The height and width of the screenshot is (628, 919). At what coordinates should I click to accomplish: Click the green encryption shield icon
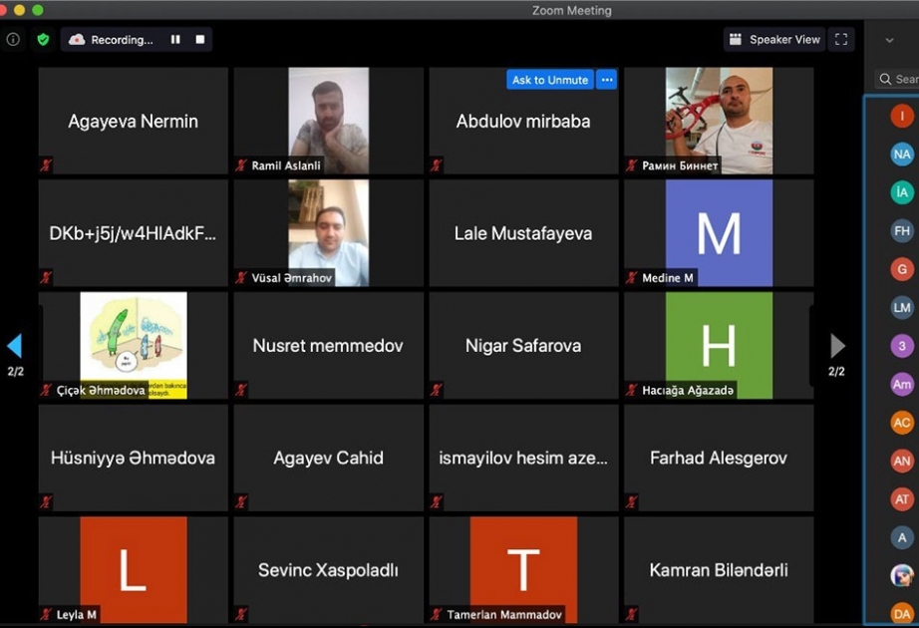point(43,39)
